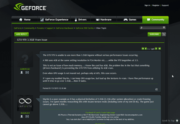The height and width of the screenshot is (124, 180).
Task: Open the Community tab
Action: coord(156,20)
